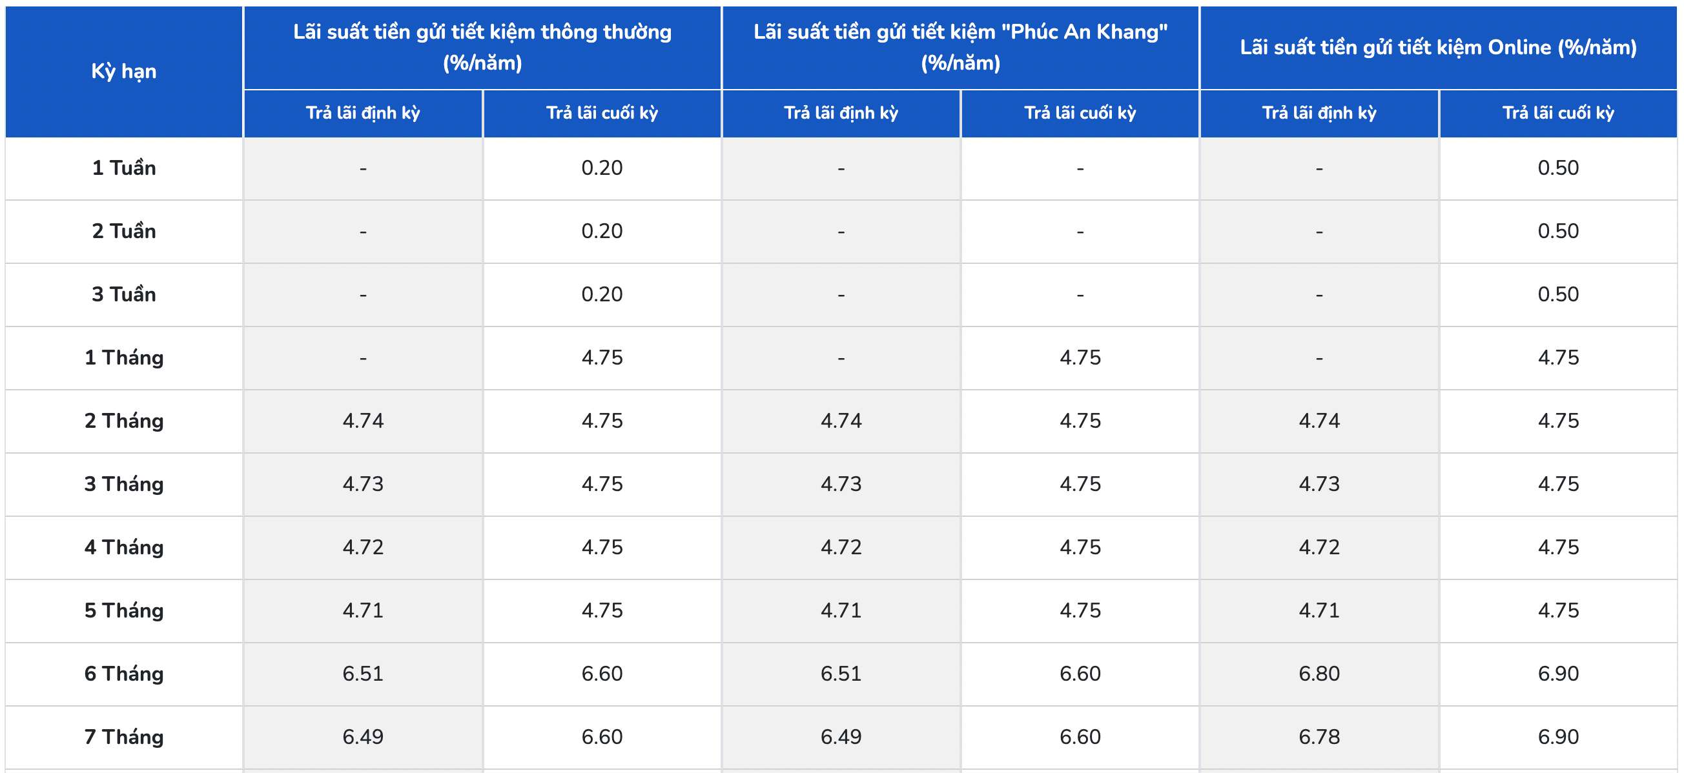
Task: Select the "5 Tháng" row label
Action: pos(123,610)
